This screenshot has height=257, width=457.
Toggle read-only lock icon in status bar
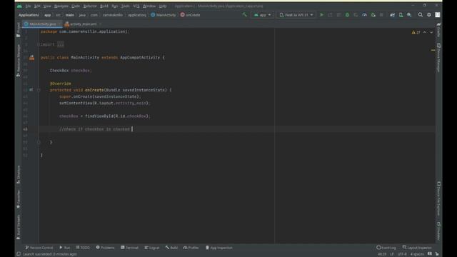tap(437, 254)
